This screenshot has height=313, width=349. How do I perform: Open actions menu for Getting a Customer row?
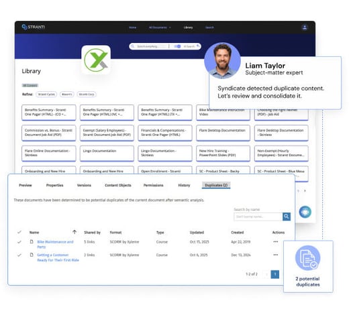point(275,255)
